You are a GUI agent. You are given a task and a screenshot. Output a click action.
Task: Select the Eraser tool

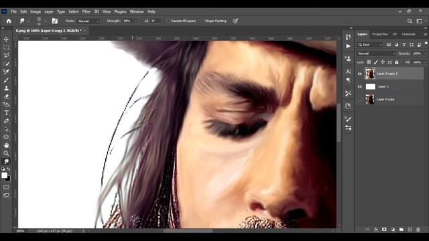point(6,96)
